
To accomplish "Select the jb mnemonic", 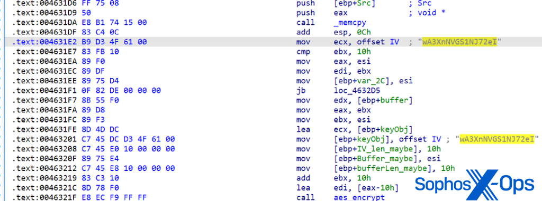I will (x=300, y=91).
